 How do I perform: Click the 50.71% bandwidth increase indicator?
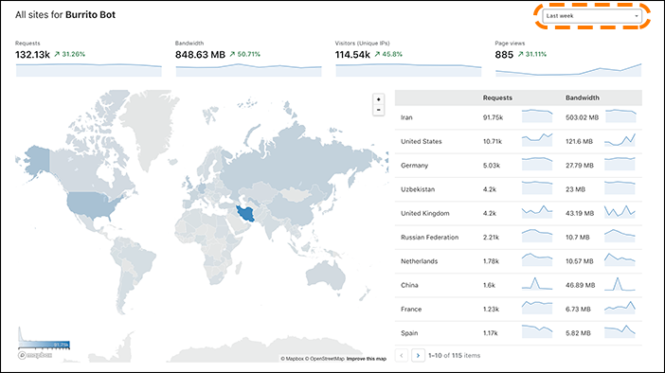point(244,54)
